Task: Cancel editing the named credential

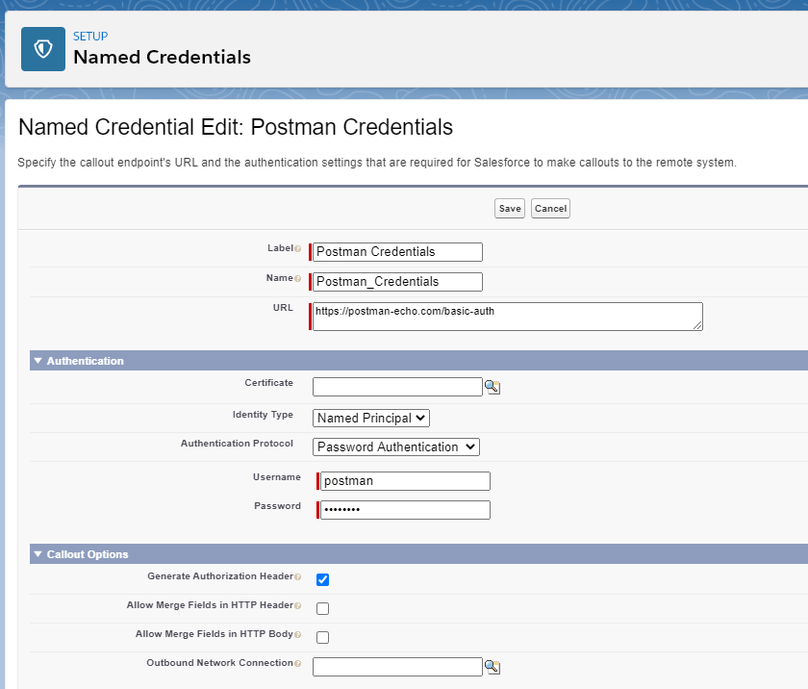Action: (550, 208)
